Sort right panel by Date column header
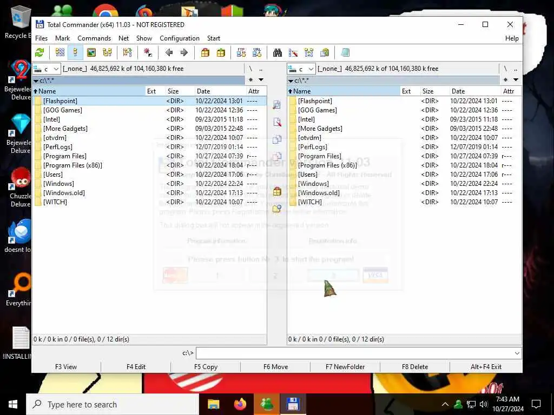Image resolution: width=554 pixels, height=415 pixels. click(475, 91)
